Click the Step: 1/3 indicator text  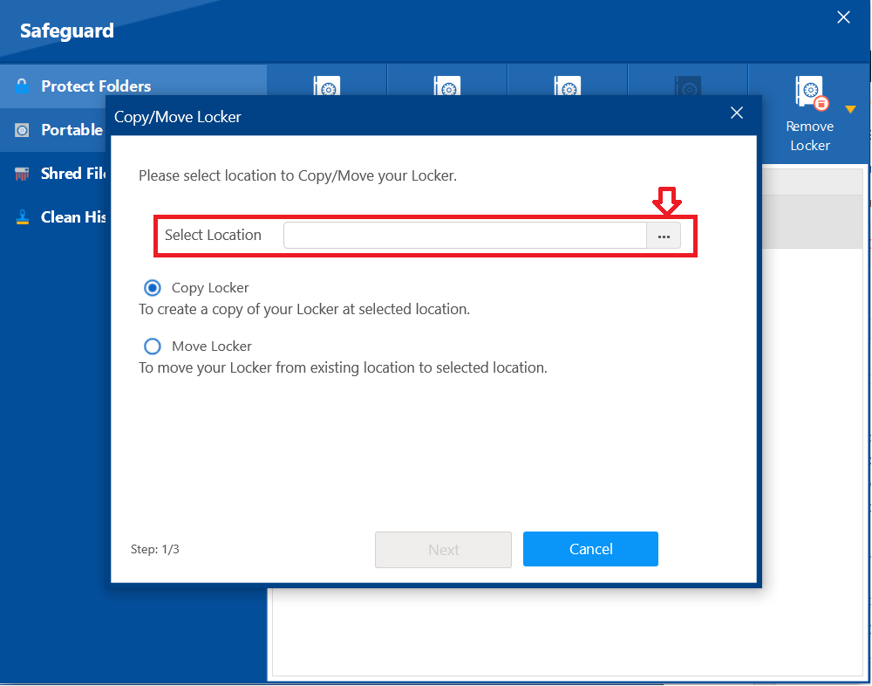(x=154, y=550)
